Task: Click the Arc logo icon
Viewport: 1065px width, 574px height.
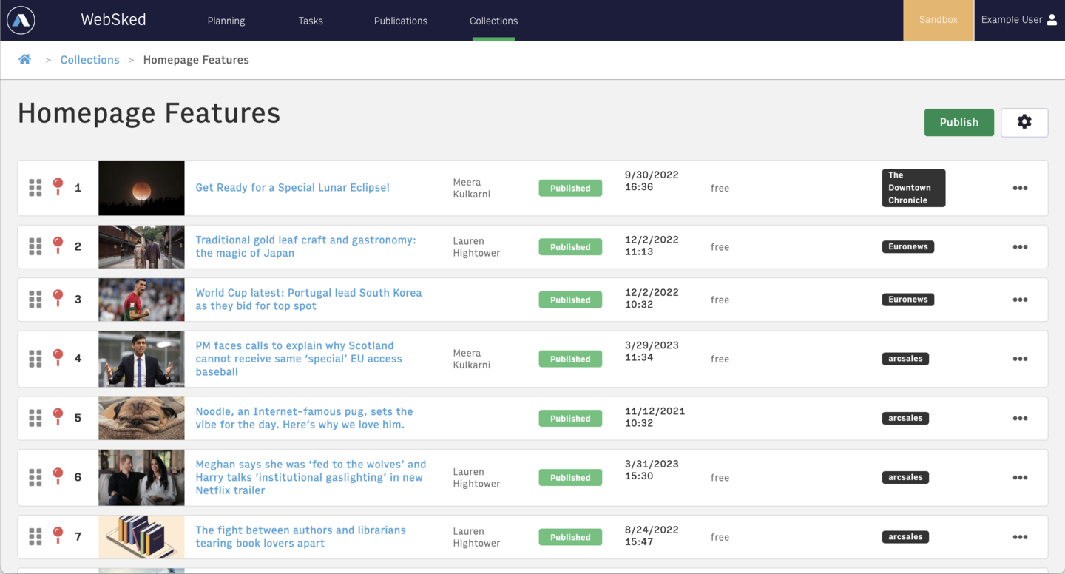Action: pyautogui.click(x=21, y=21)
